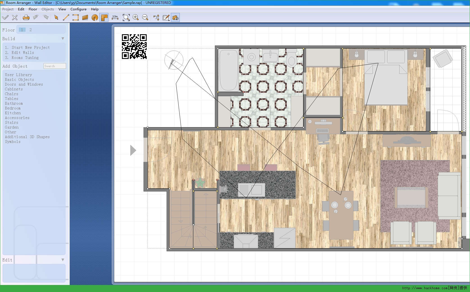This screenshot has height=292, width=470.
Task: Open the Help menu
Action: pyautogui.click(x=95, y=9)
